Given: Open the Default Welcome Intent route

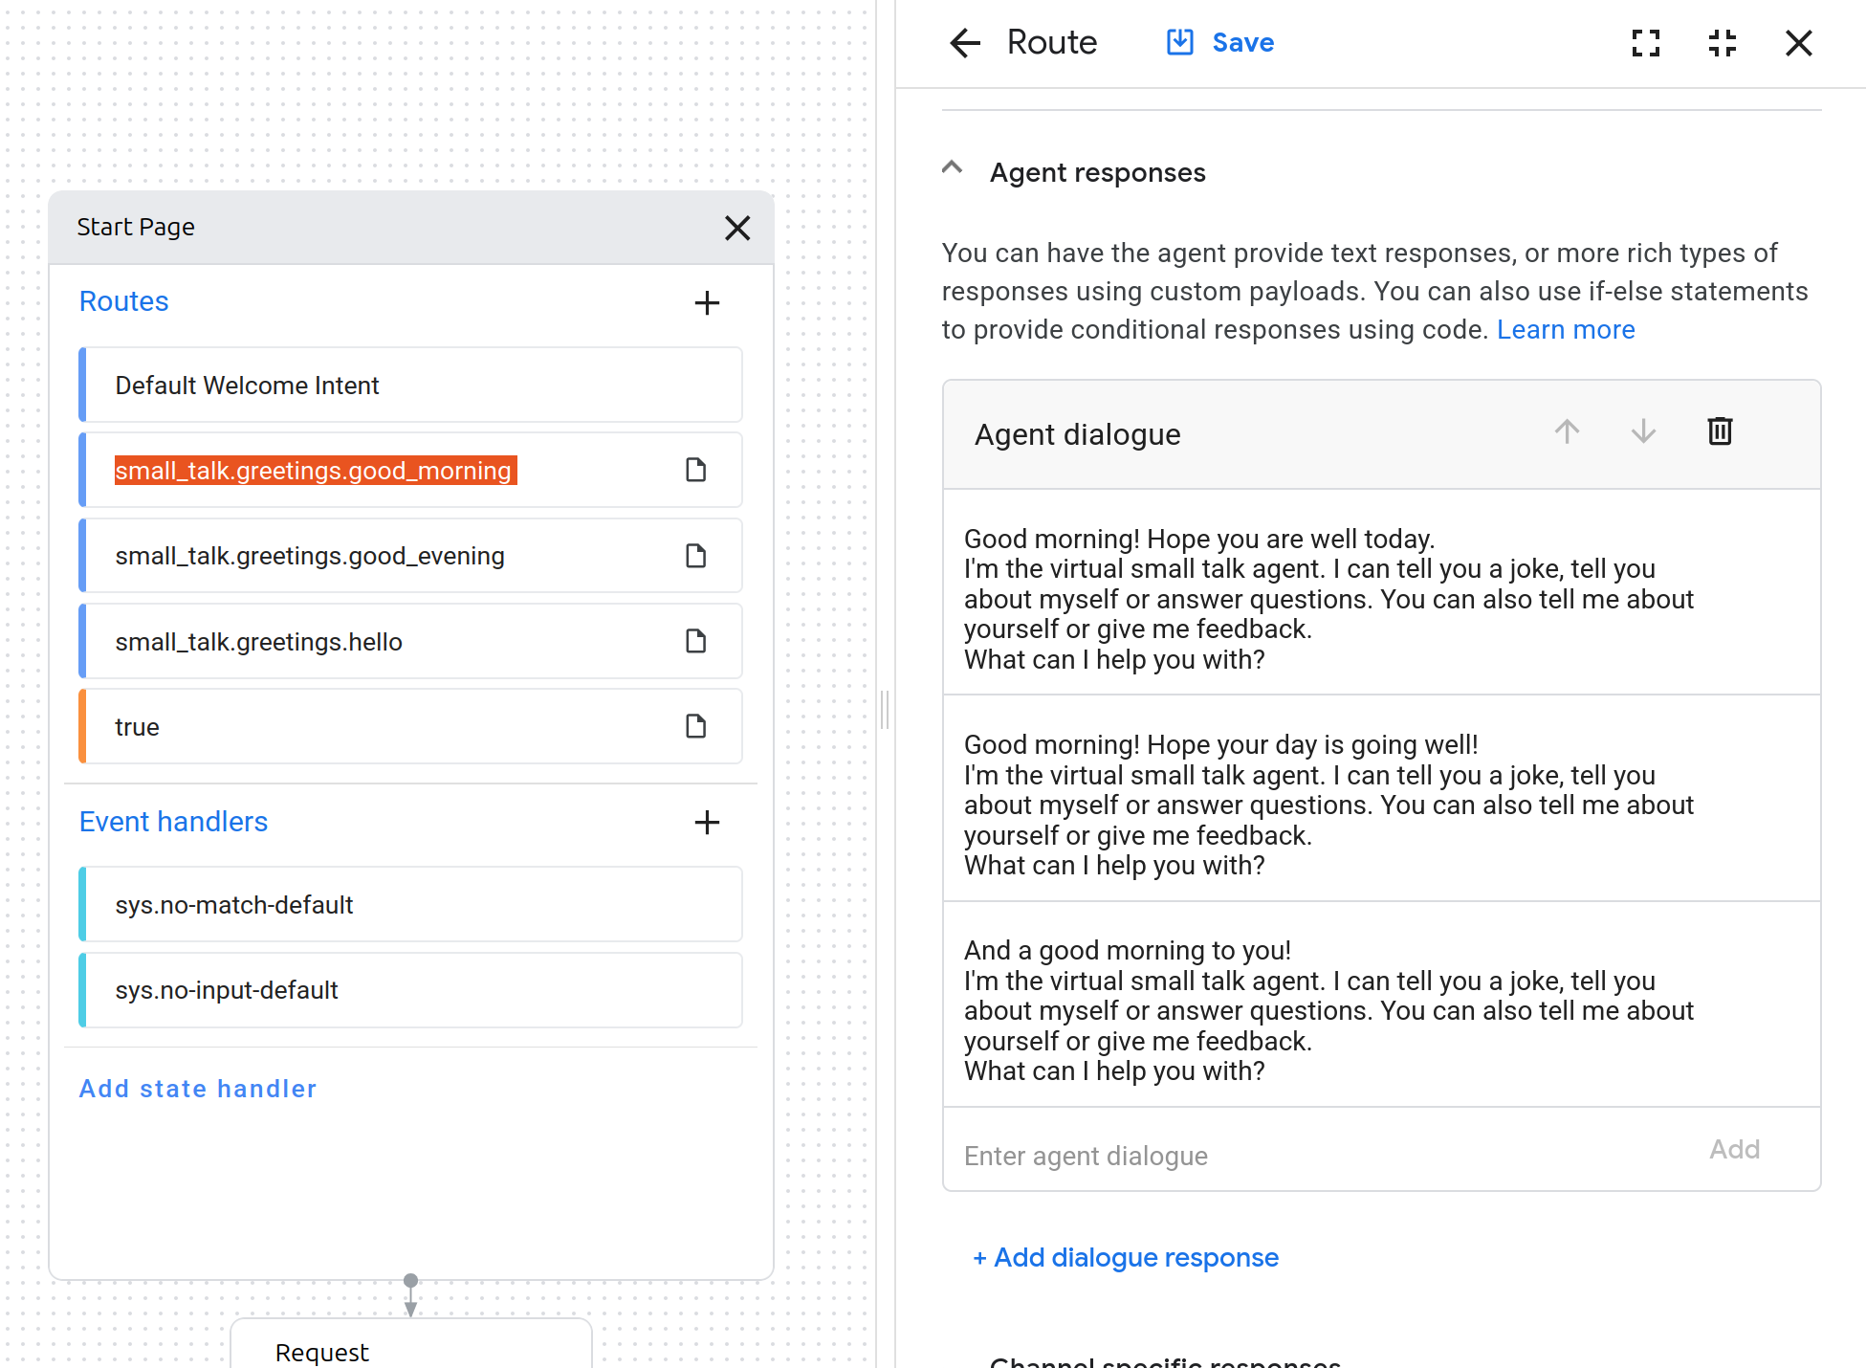Looking at the screenshot, I should coord(411,386).
